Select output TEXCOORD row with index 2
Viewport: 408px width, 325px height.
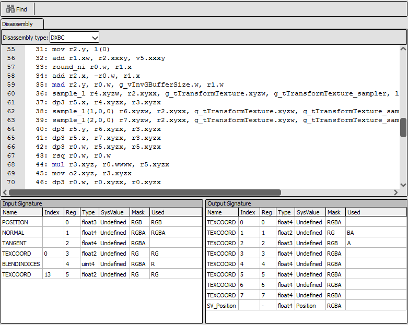306,243
